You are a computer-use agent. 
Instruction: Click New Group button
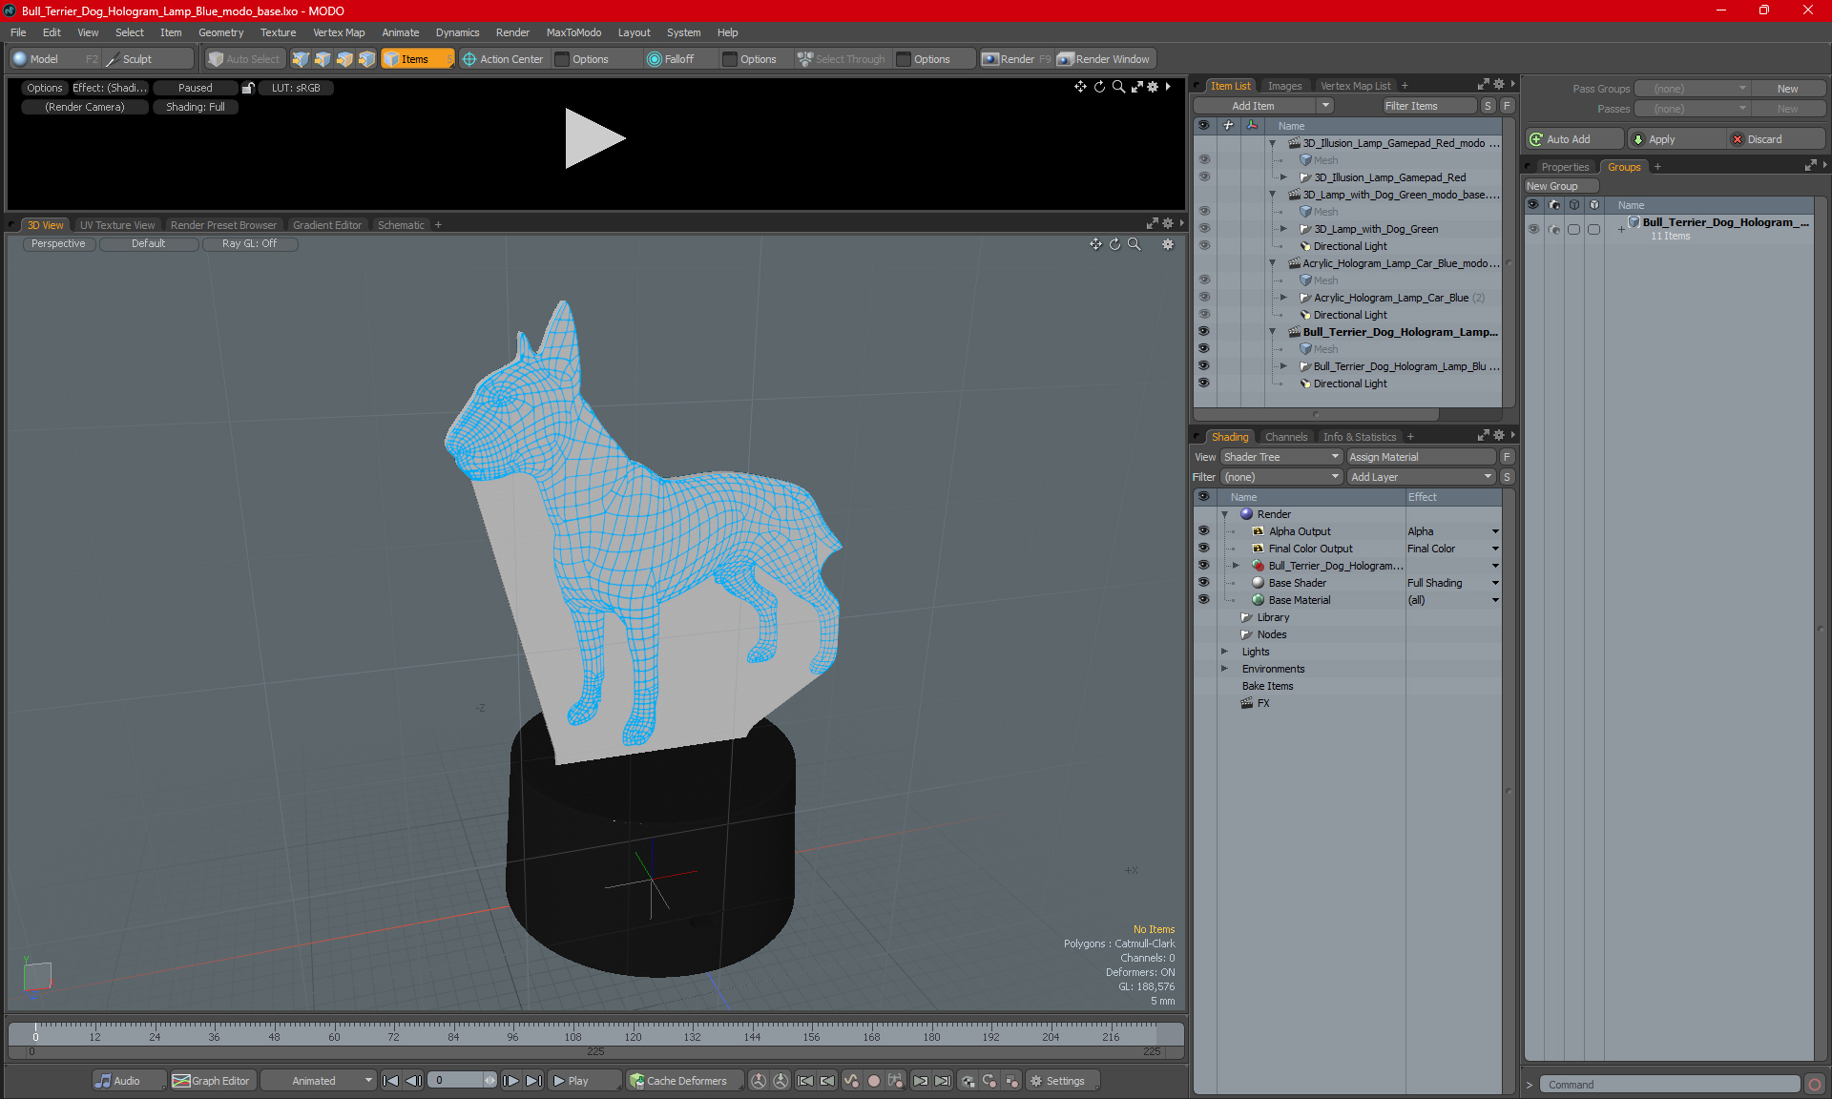point(1561,186)
